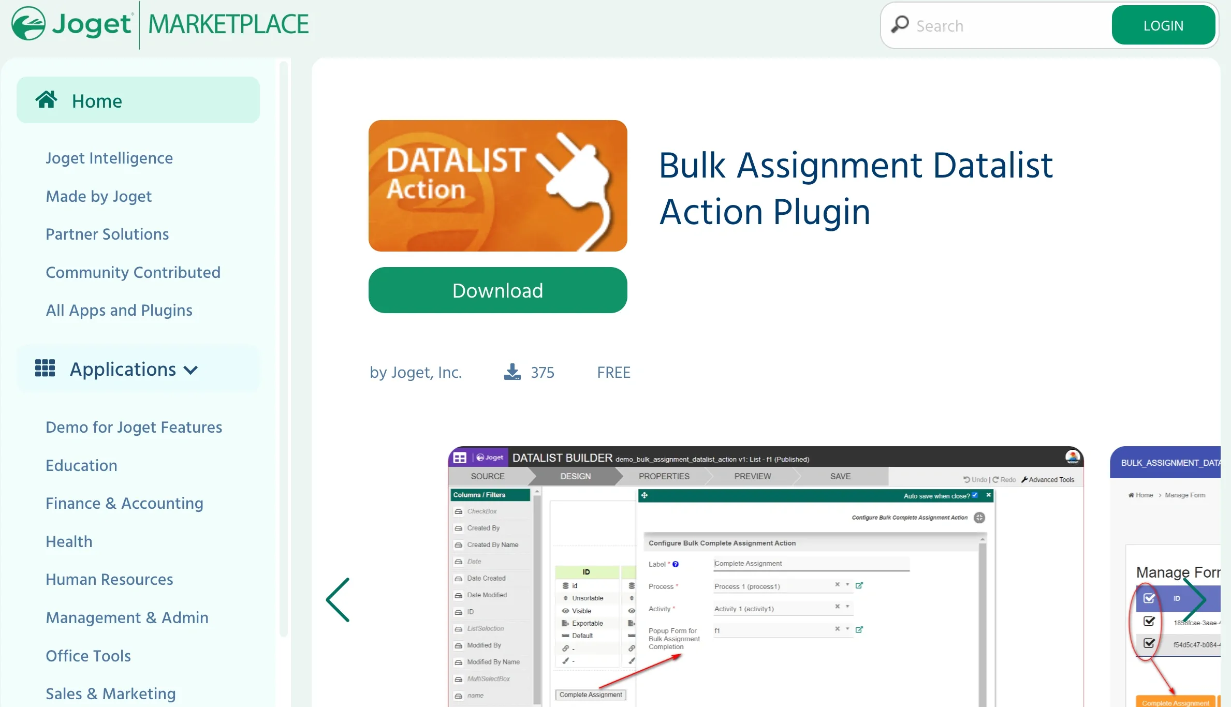Click in the Search input field

coord(1009,26)
